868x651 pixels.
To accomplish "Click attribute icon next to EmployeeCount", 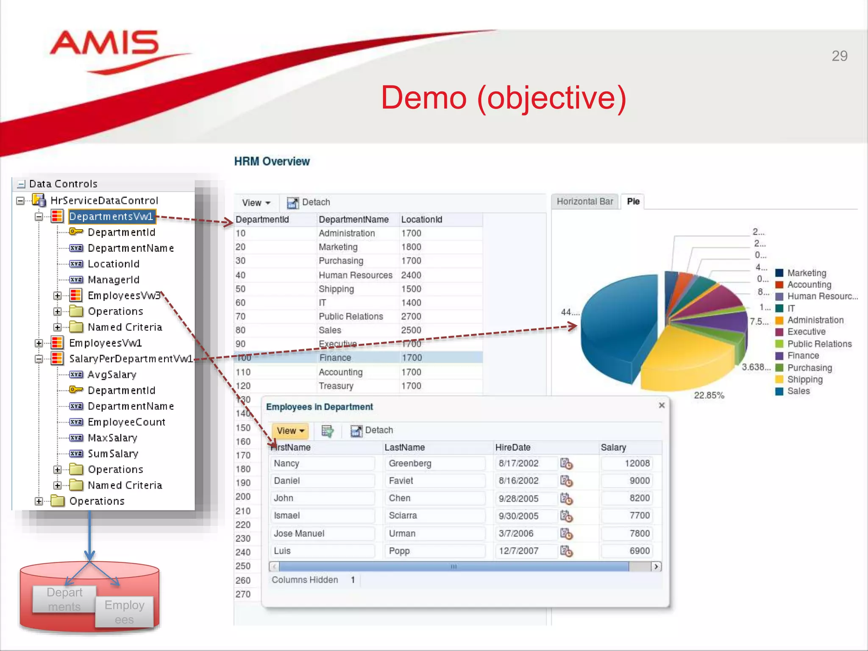I will tap(76, 422).
